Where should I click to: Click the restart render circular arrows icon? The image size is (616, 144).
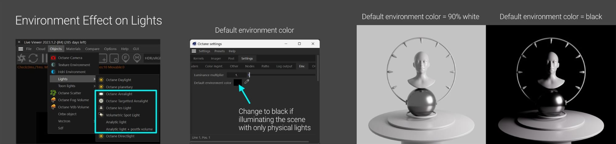click(33, 58)
